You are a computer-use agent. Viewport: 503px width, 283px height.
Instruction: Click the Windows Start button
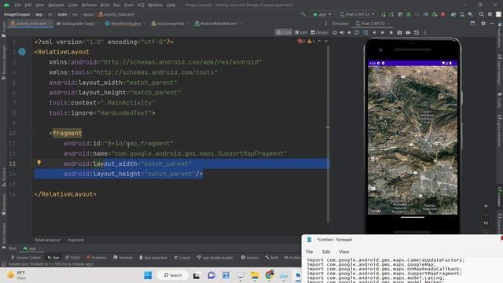click(x=148, y=275)
